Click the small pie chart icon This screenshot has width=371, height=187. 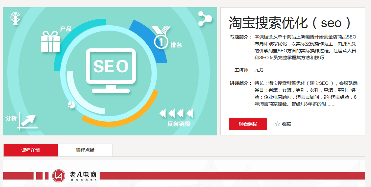click(x=71, y=105)
